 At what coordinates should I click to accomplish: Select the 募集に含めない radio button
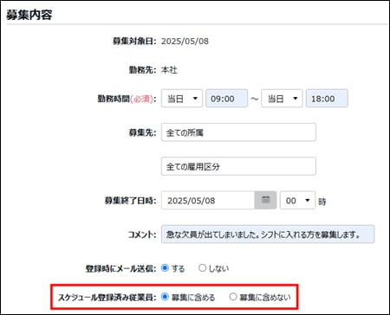point(233,297)
